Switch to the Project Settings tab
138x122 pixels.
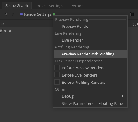click(x=49, y=6)
